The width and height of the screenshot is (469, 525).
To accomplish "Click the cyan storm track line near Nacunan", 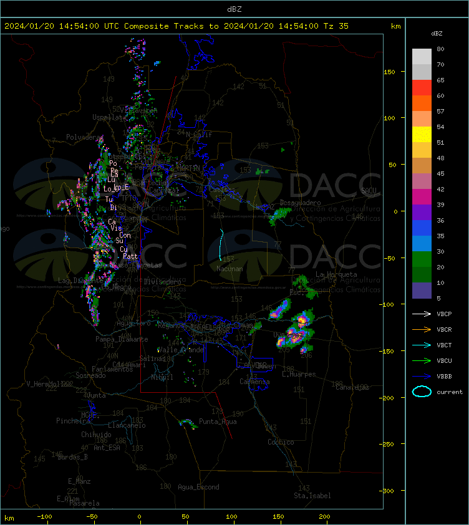I will coord(221,244).
